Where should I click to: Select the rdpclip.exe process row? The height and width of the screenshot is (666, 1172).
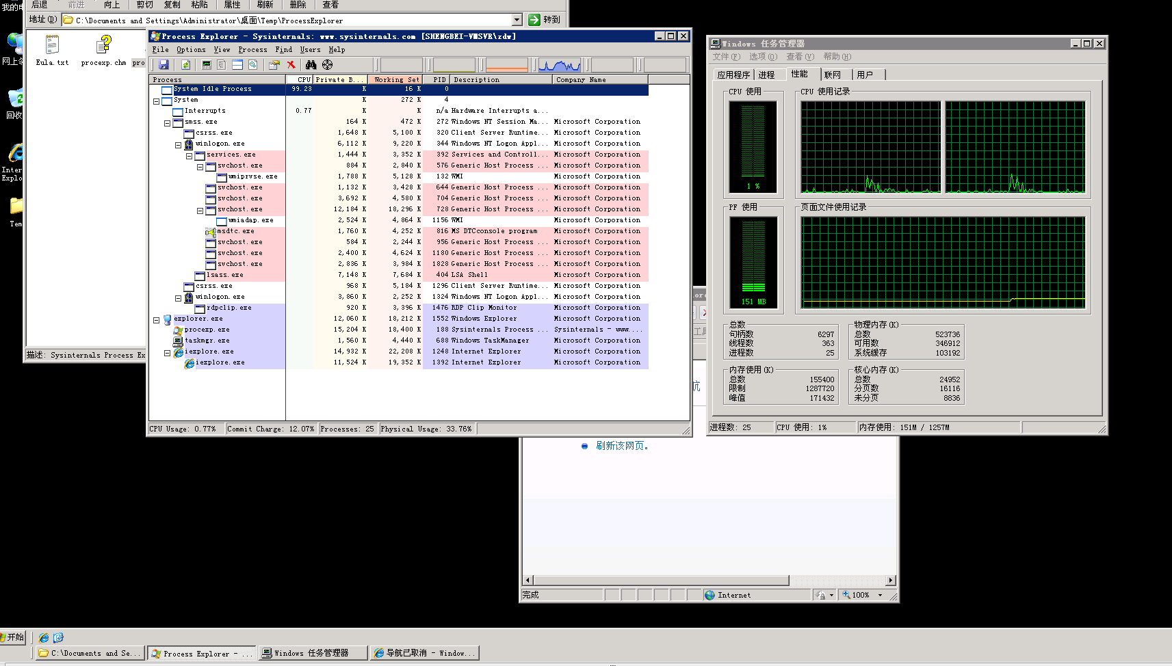click(x=398, y=308)
